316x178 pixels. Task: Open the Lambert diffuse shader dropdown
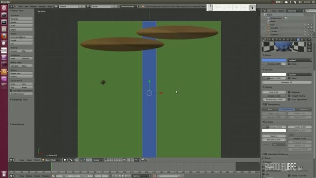click(x=300, y=60)
